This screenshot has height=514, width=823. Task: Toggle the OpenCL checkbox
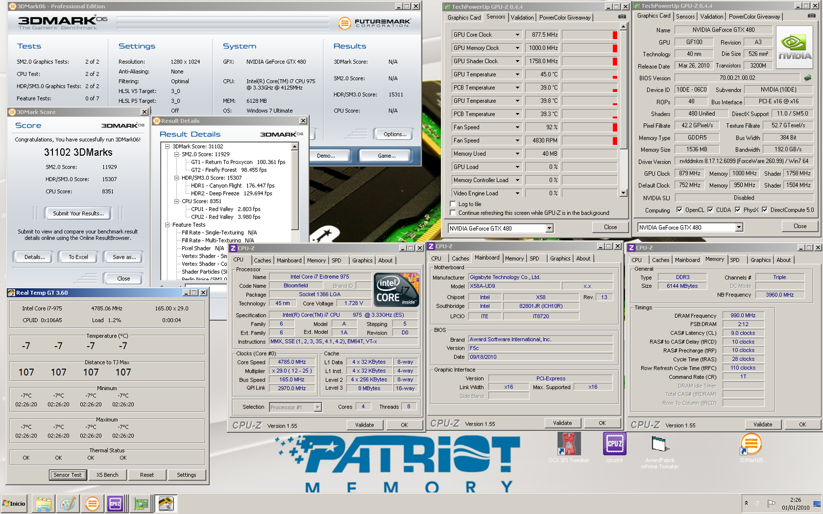[679, 210]
